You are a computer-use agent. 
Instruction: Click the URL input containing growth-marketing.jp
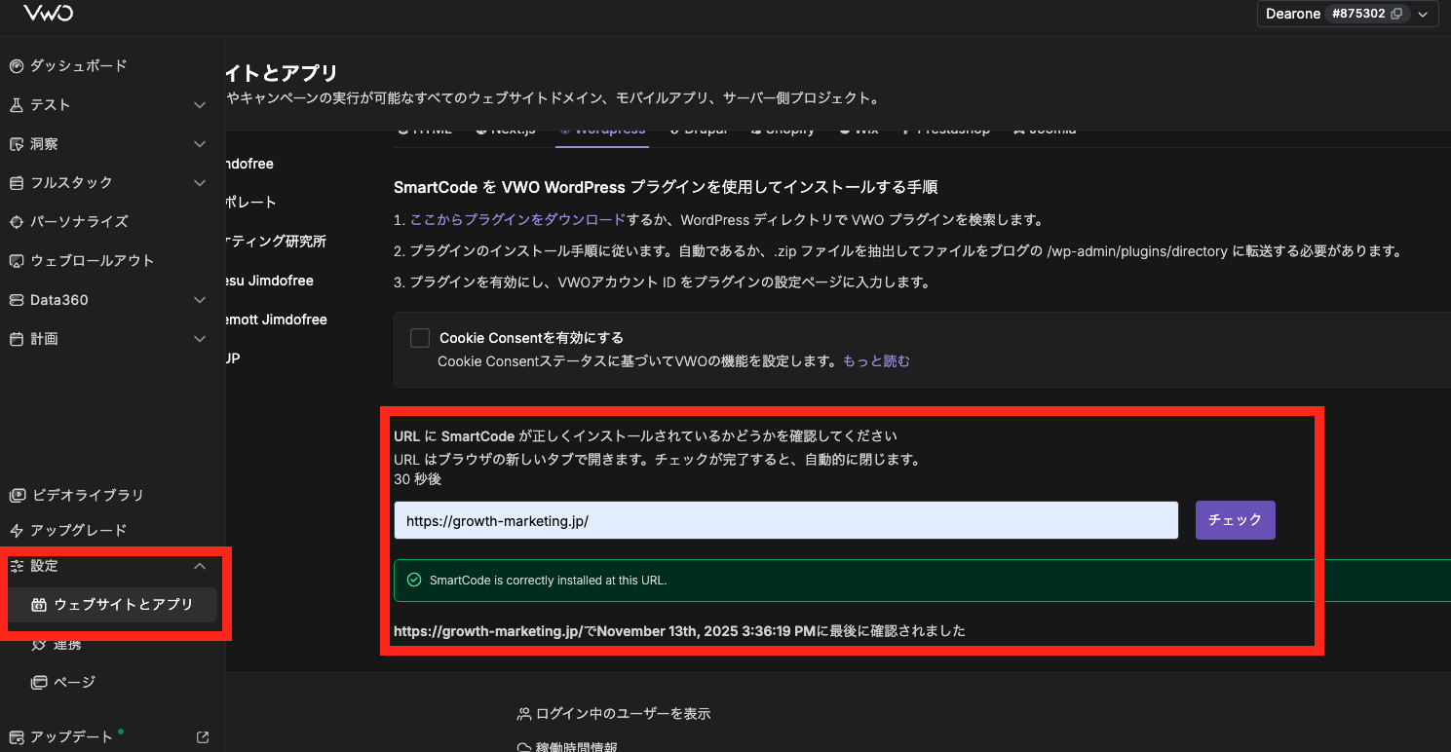point(785,519)
